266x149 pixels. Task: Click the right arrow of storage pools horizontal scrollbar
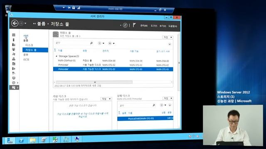[x=172, y=82]
